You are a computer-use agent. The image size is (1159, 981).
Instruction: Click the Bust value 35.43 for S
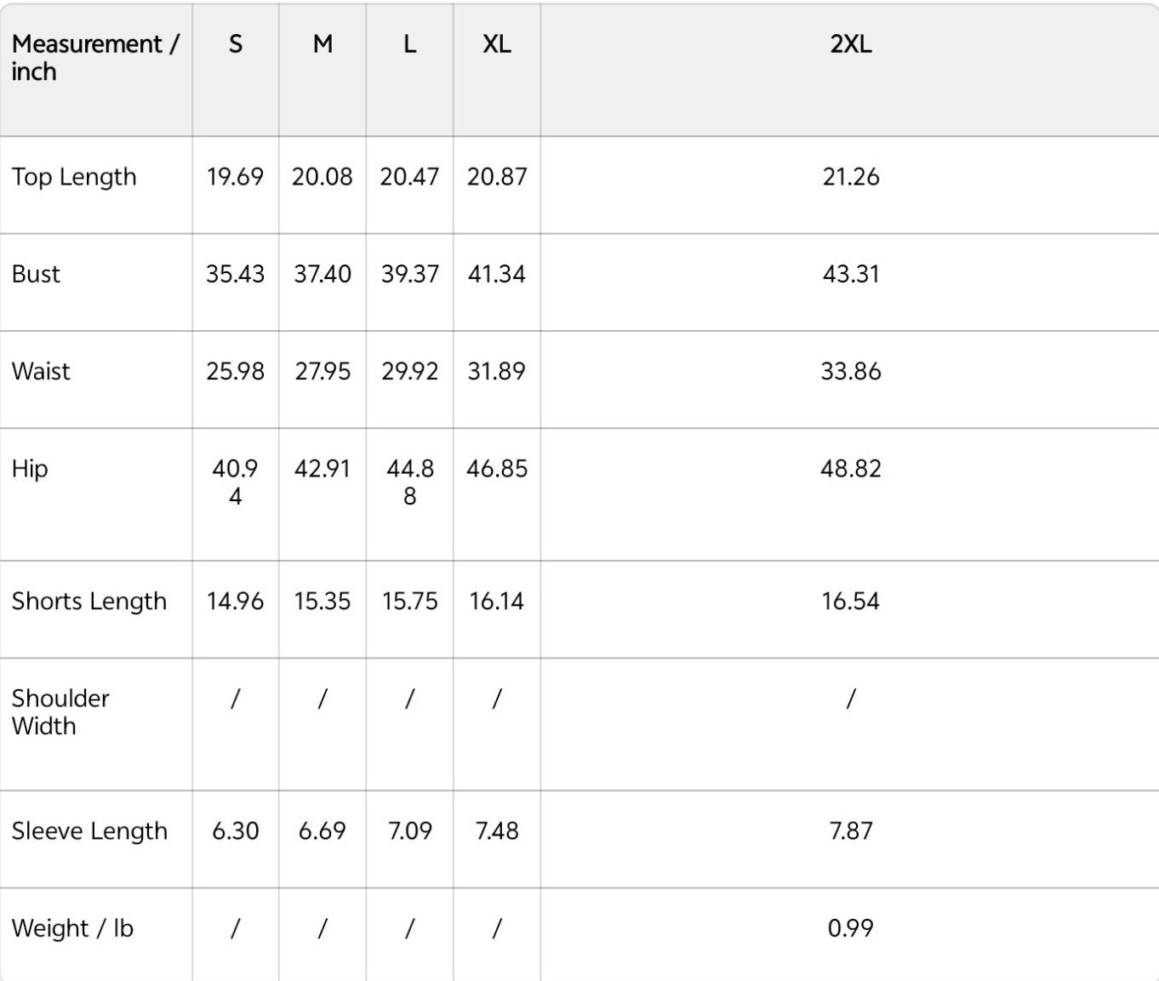(x=236, y=274)
